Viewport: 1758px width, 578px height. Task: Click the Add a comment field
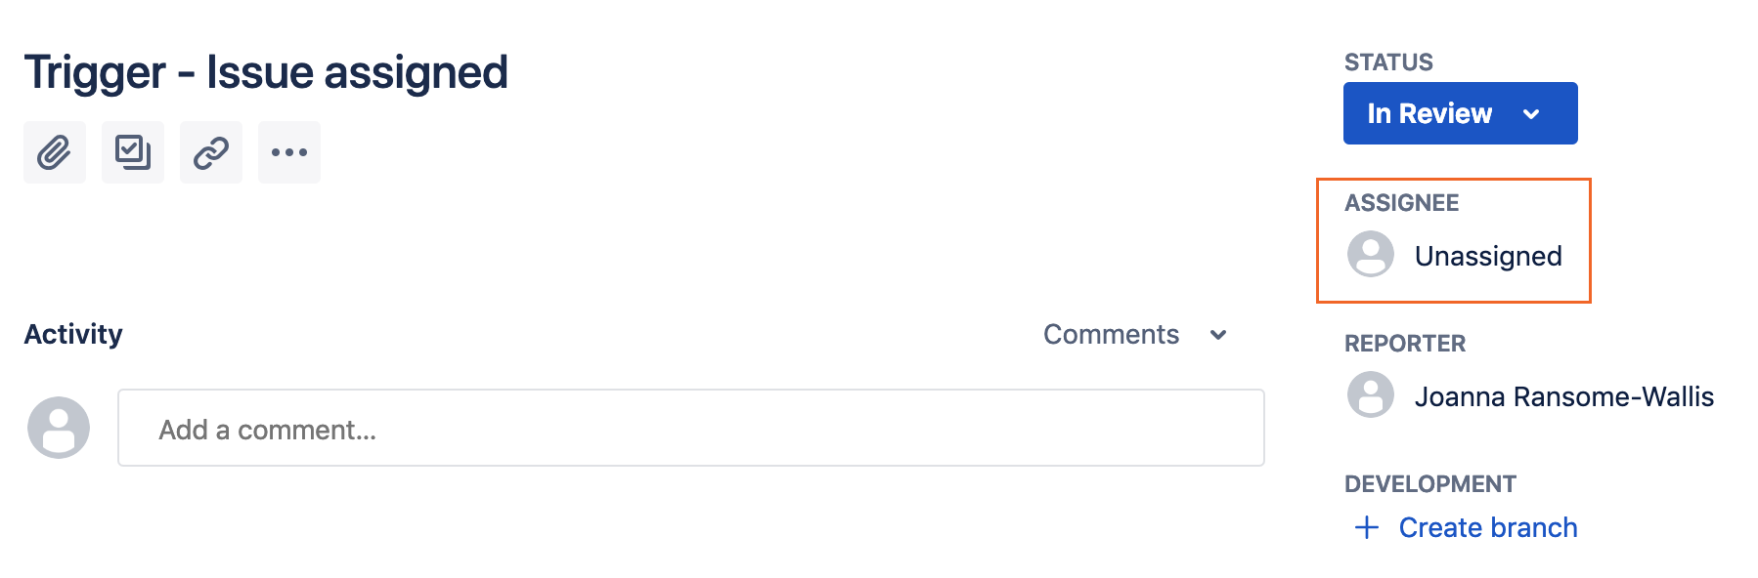click(691, 428)
